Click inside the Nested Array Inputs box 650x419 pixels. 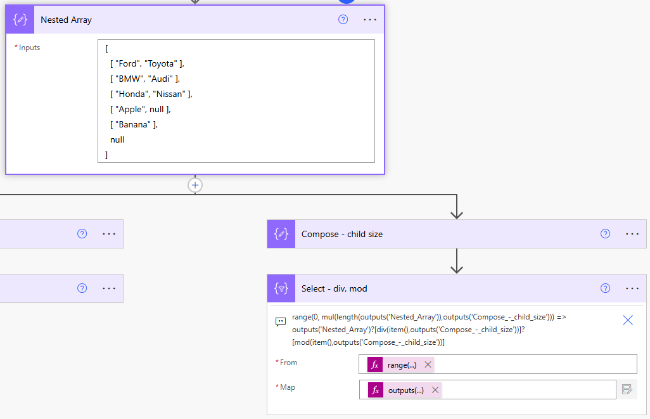236,101
